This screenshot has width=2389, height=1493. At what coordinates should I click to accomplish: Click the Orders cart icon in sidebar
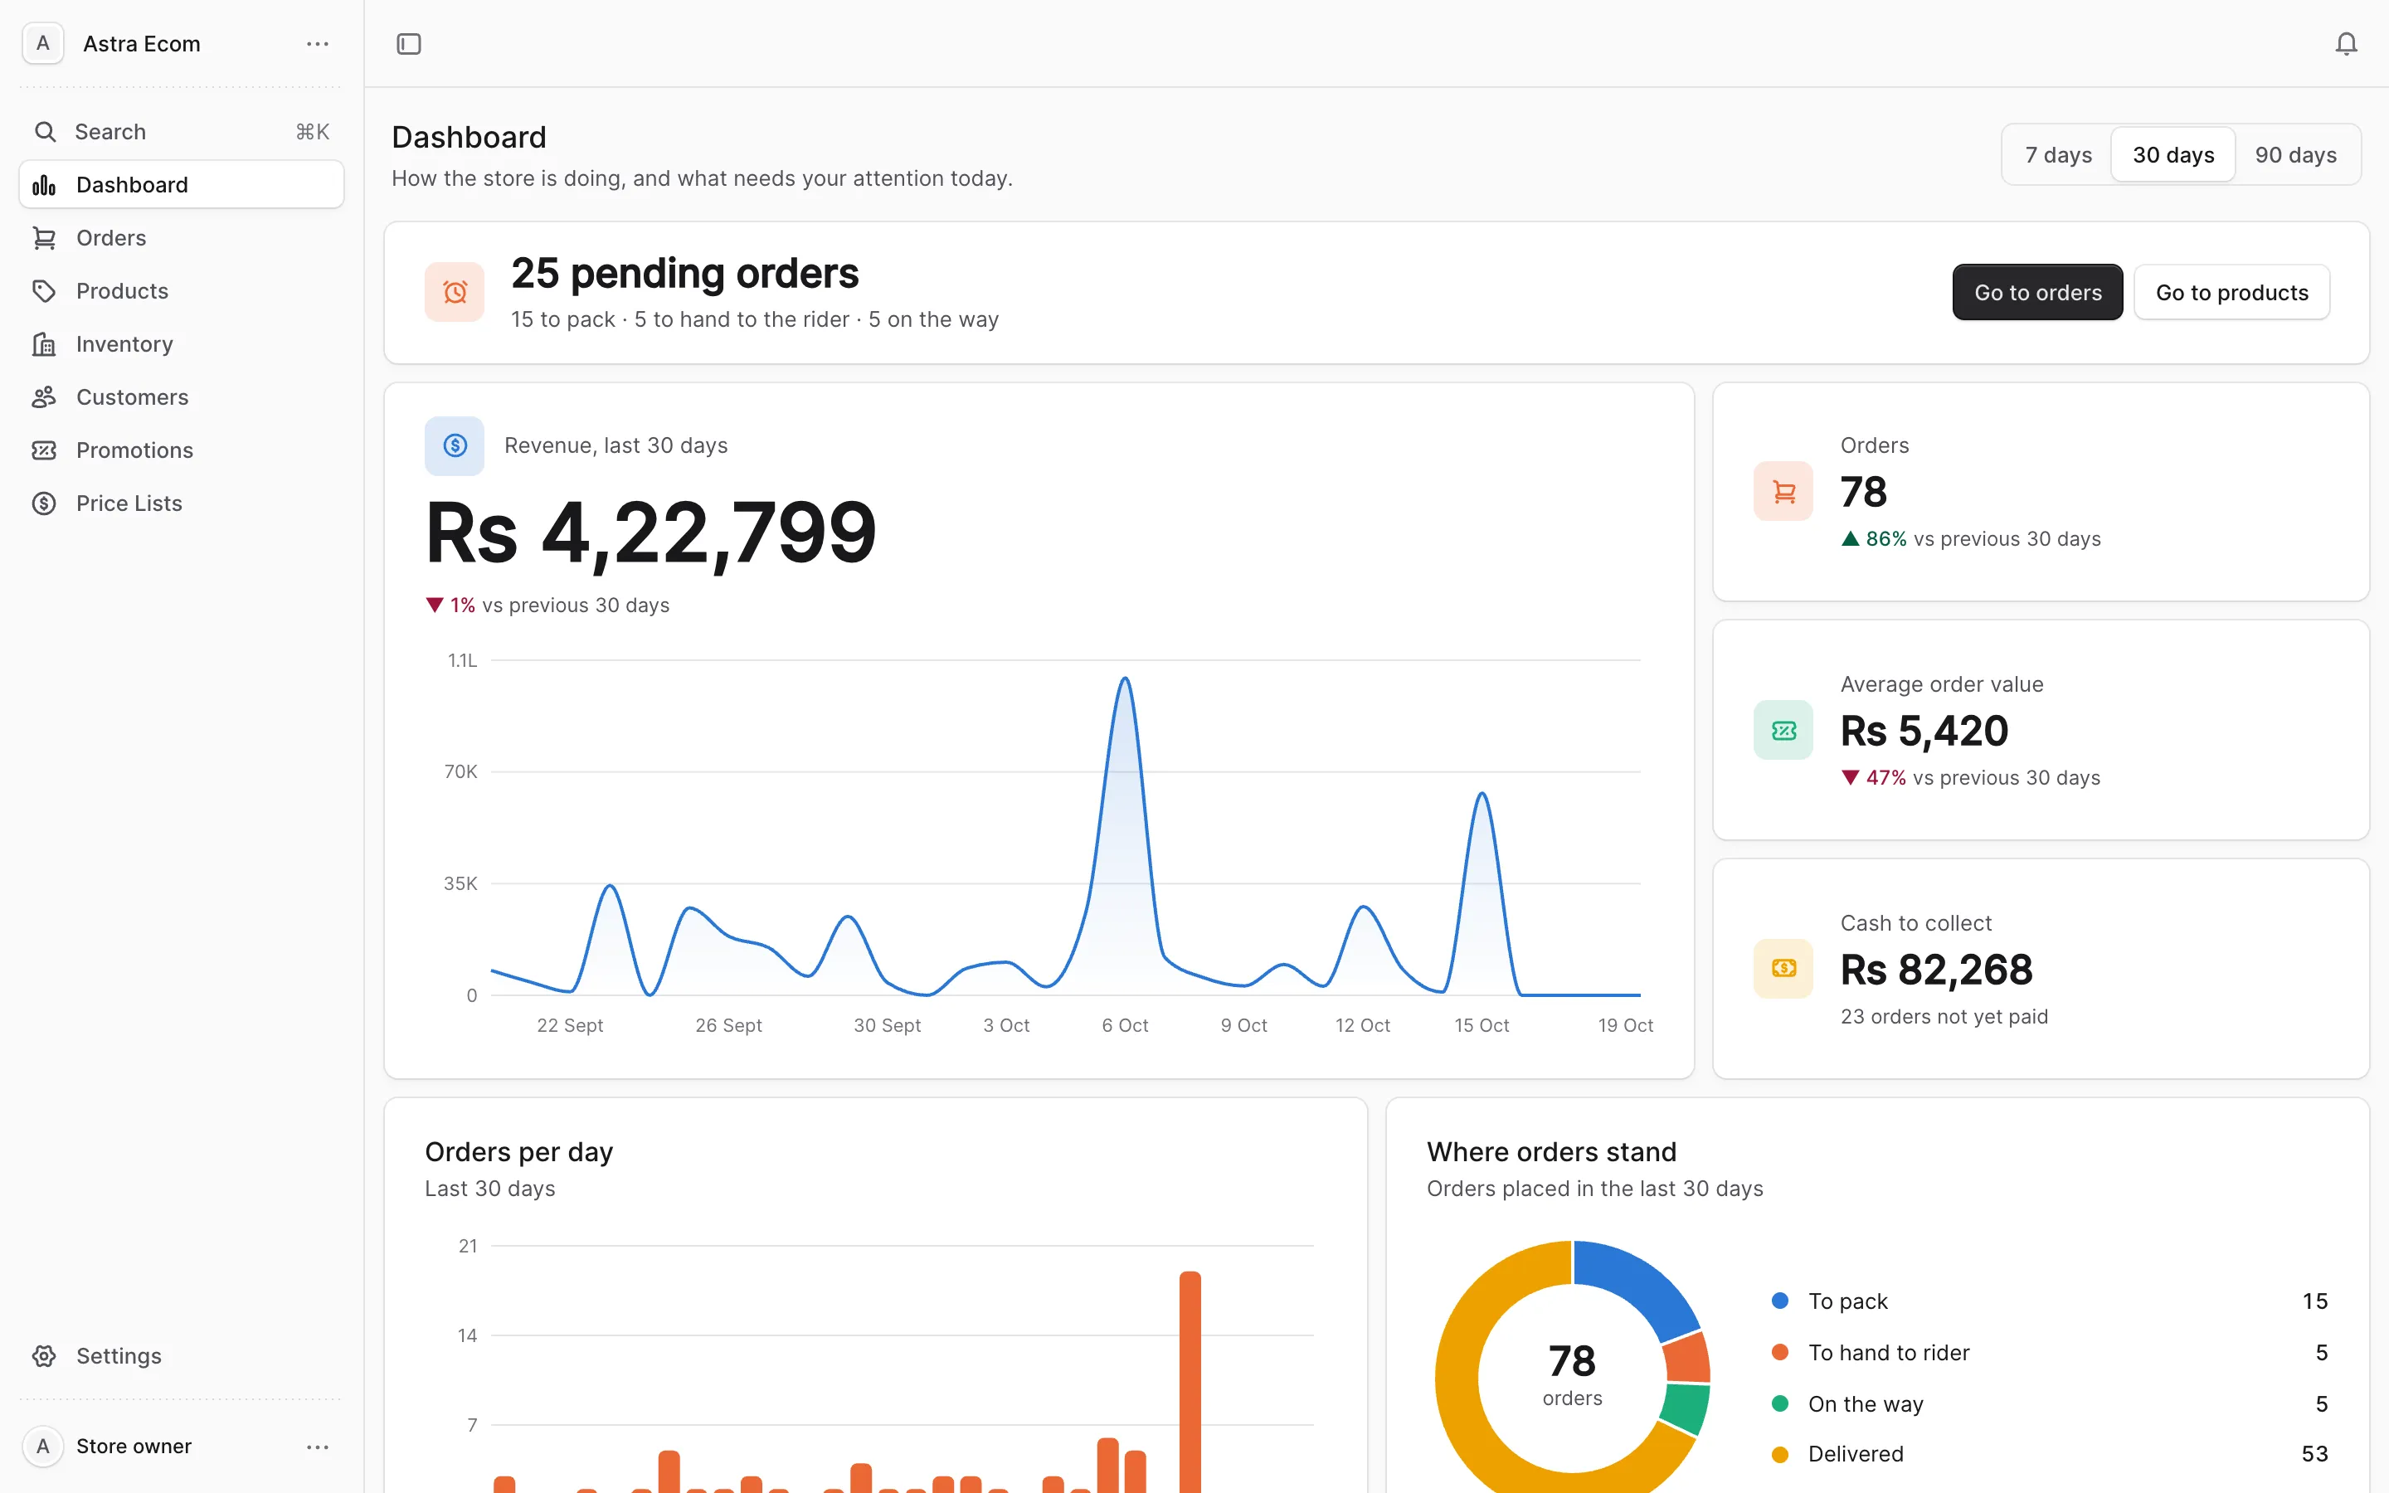coord(43,238)
